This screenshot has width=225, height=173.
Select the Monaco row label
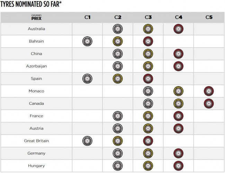click(36, 91)
